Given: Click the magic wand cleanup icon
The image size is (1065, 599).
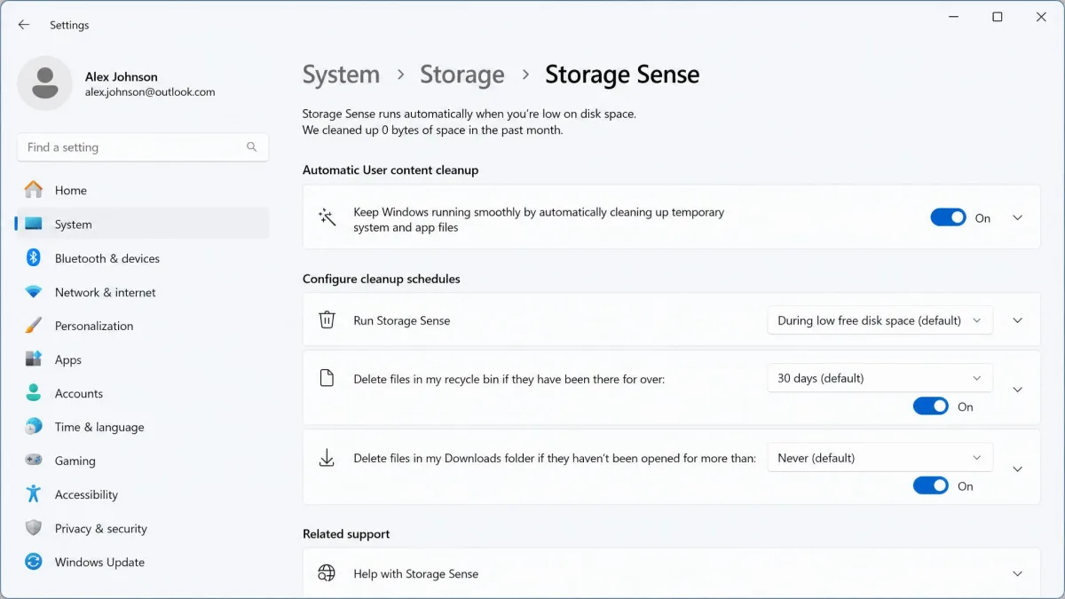Looking at the screenshot, I should [327, 217].
